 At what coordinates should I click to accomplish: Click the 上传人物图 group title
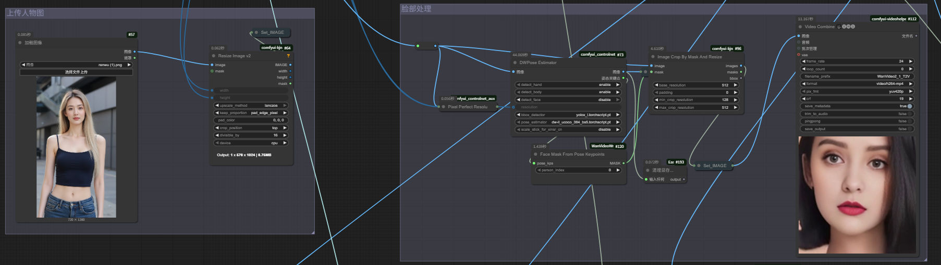[x=26, y=13]
